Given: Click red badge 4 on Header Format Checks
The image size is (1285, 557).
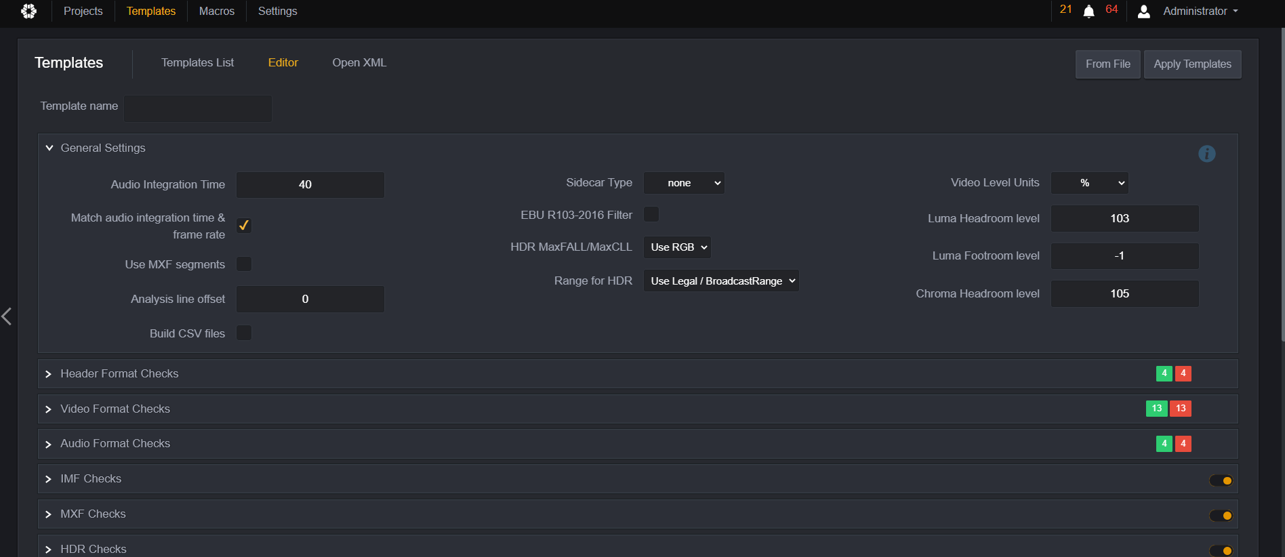Looking at the screenshot, I should point(1183,373).
